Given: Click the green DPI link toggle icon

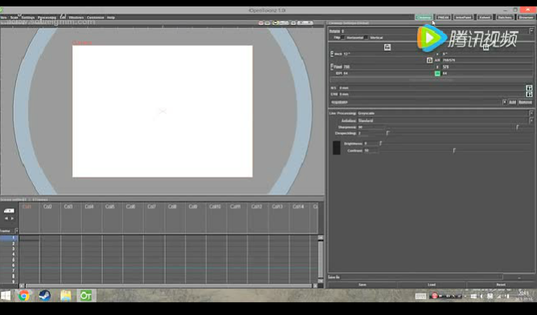Looking at the screenshot, I should point(437,73).
